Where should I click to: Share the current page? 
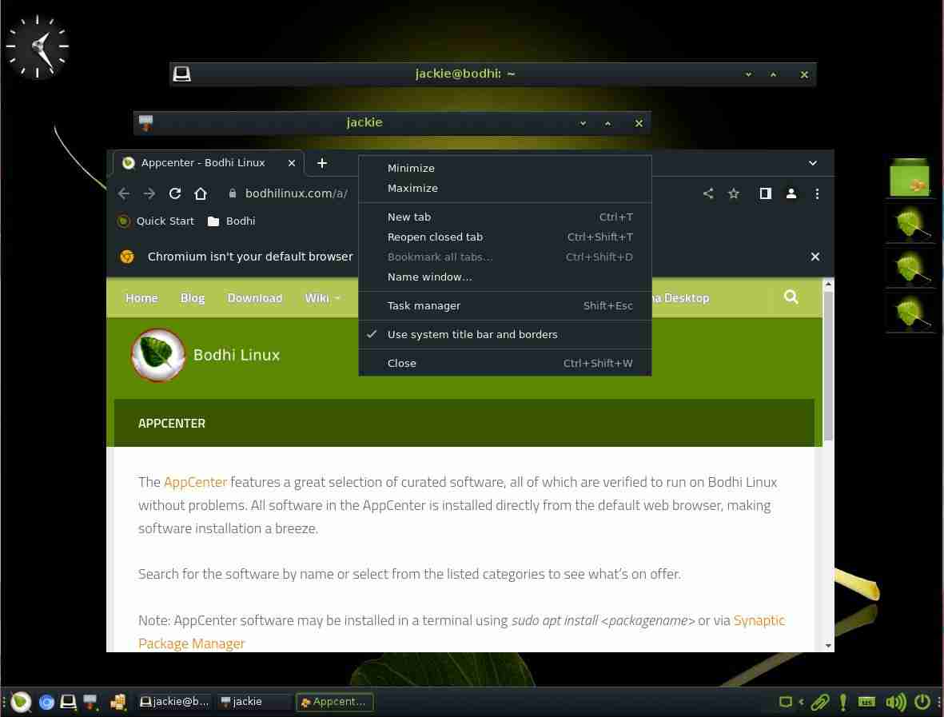[x=708, y=193]
